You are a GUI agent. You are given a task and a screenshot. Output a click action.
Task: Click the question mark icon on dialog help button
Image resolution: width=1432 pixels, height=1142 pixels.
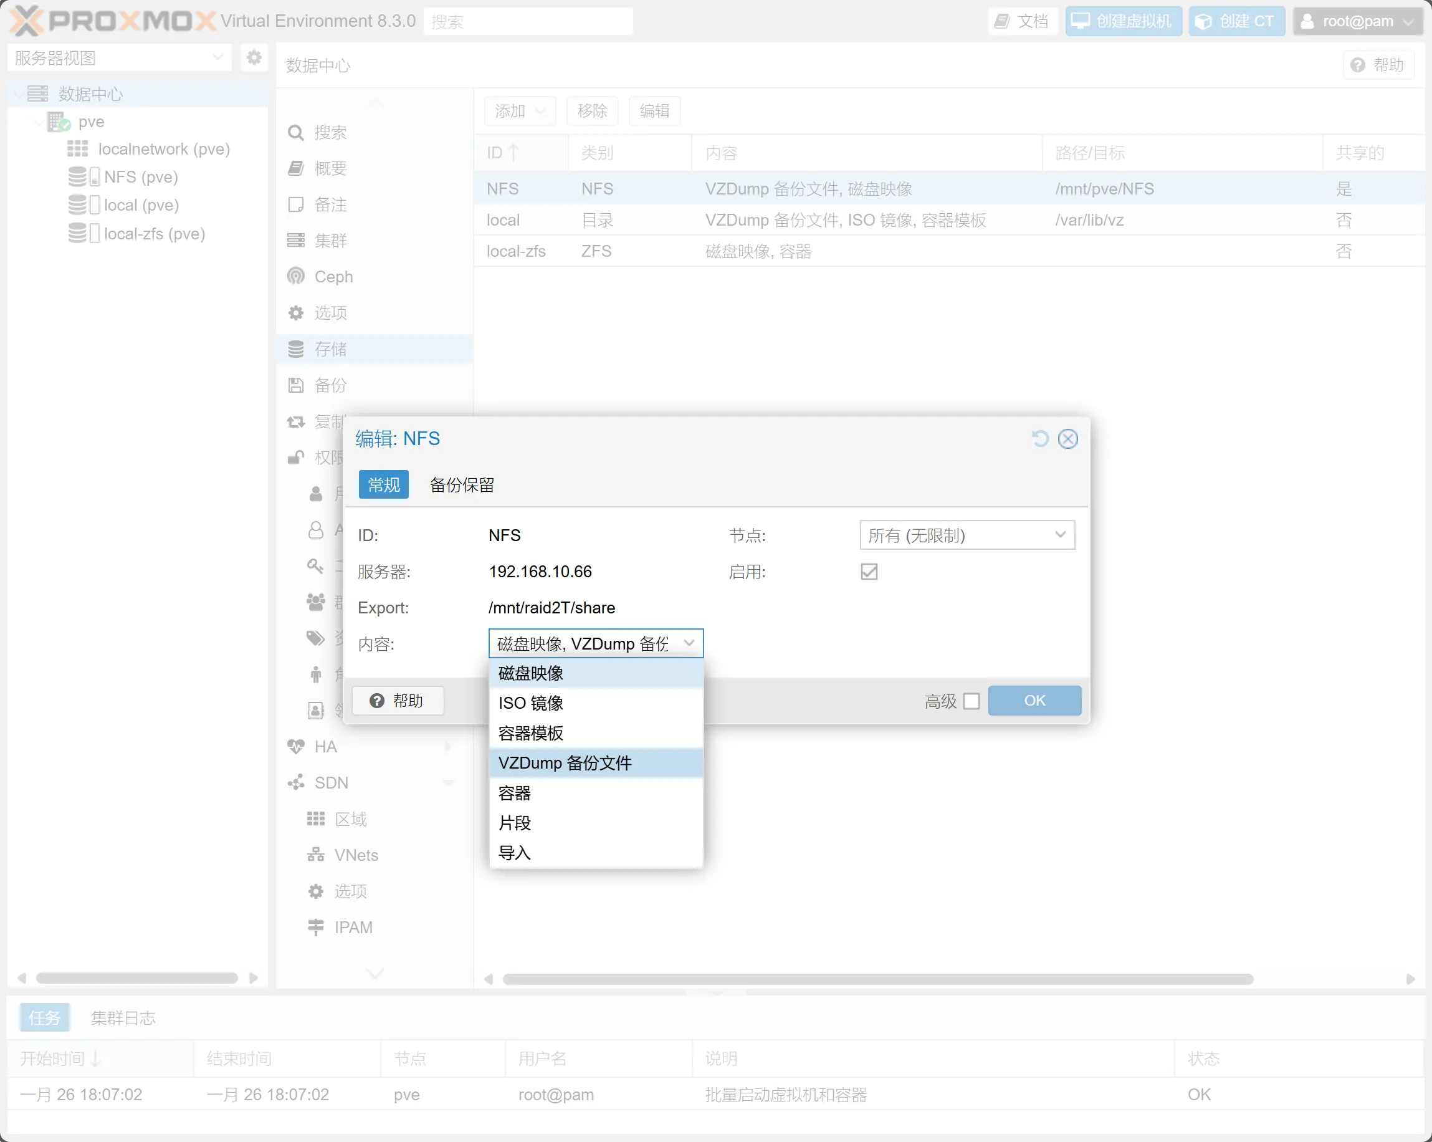coord(376,701)
